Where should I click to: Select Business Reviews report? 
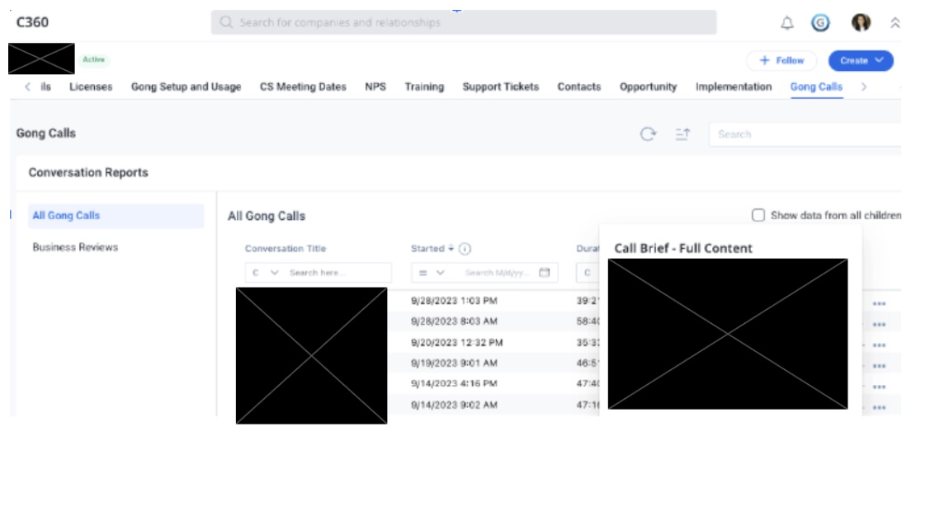[75, 247]
